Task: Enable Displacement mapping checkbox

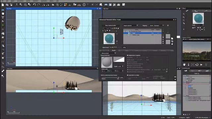Action: (x=128, y=55)
